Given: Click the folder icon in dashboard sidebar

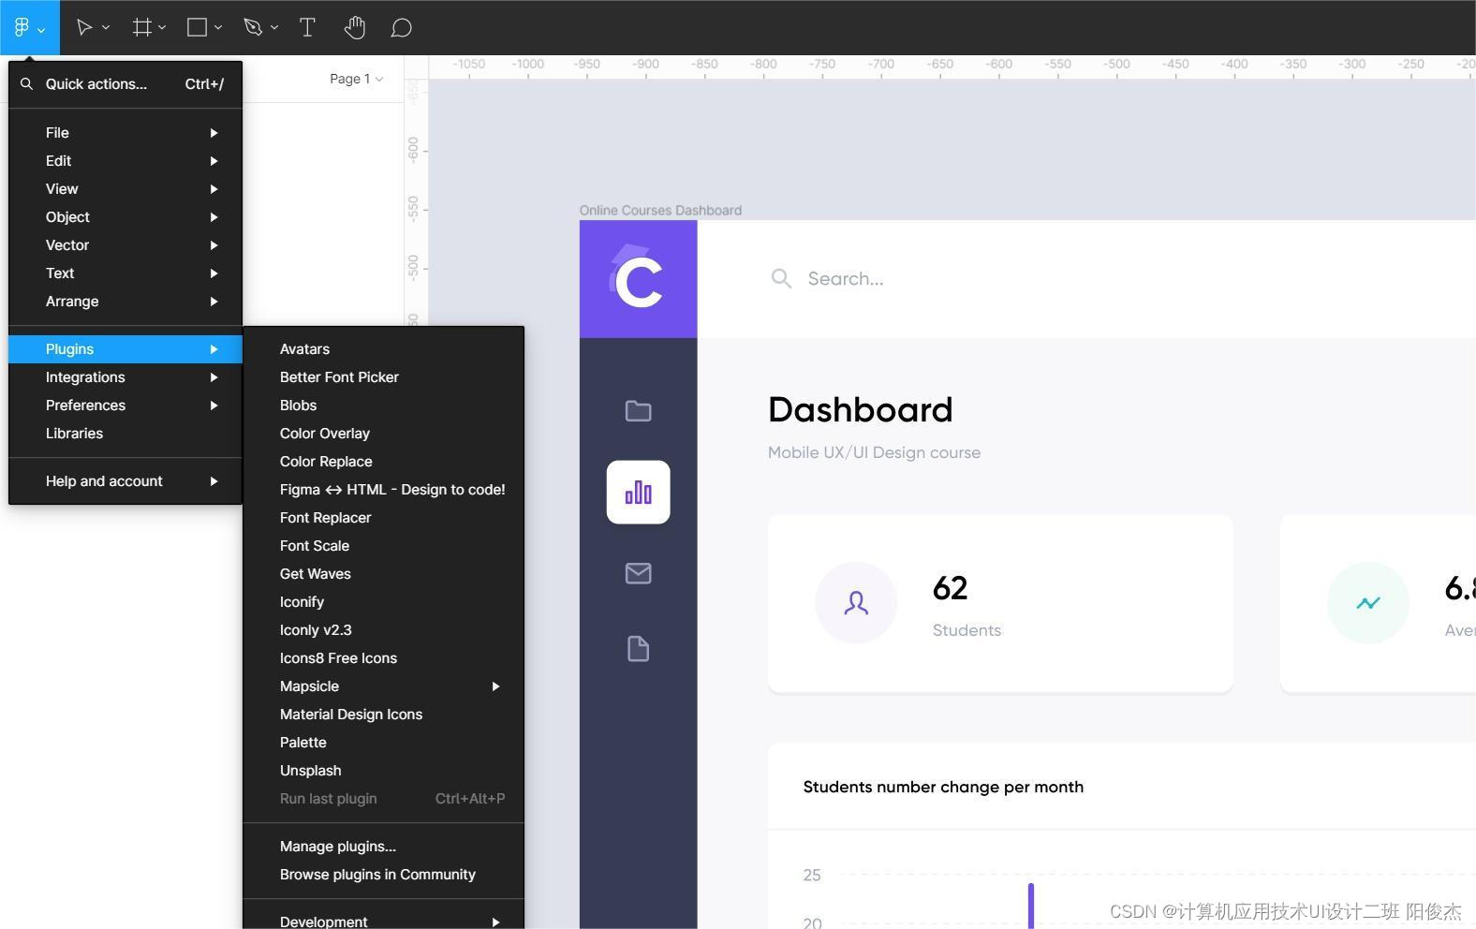Looking at the screenshot, I should pyautogui.click(x=639, y=410).
